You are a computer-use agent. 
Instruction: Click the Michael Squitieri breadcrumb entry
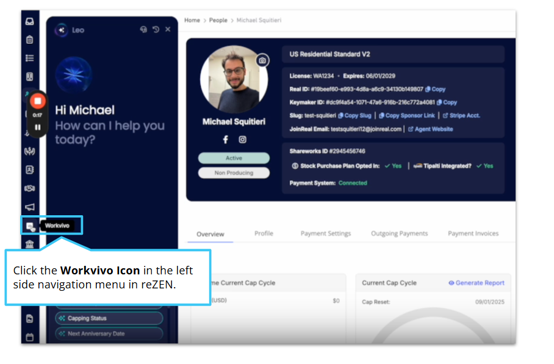click(x=259, y=20)
